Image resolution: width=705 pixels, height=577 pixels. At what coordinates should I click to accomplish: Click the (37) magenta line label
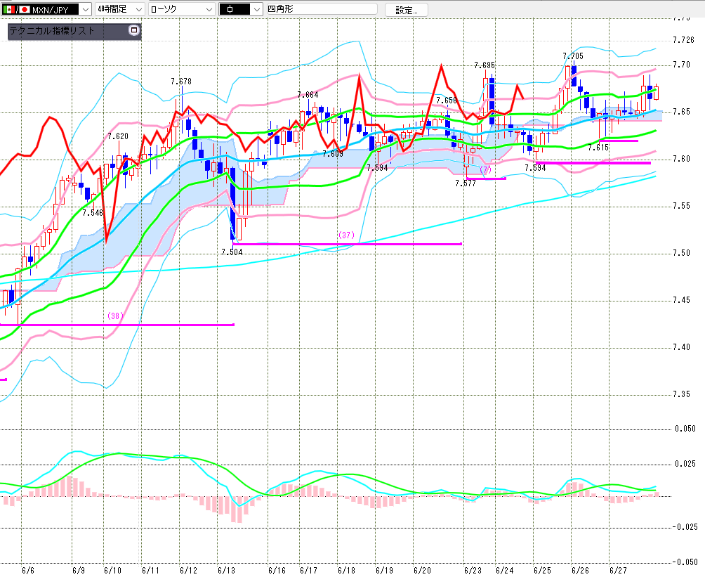(347, 235)
